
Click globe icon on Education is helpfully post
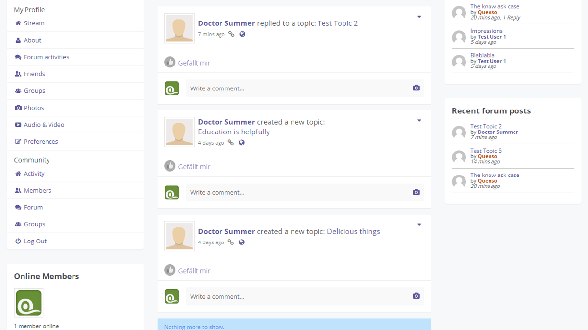(x=242, y=143)
